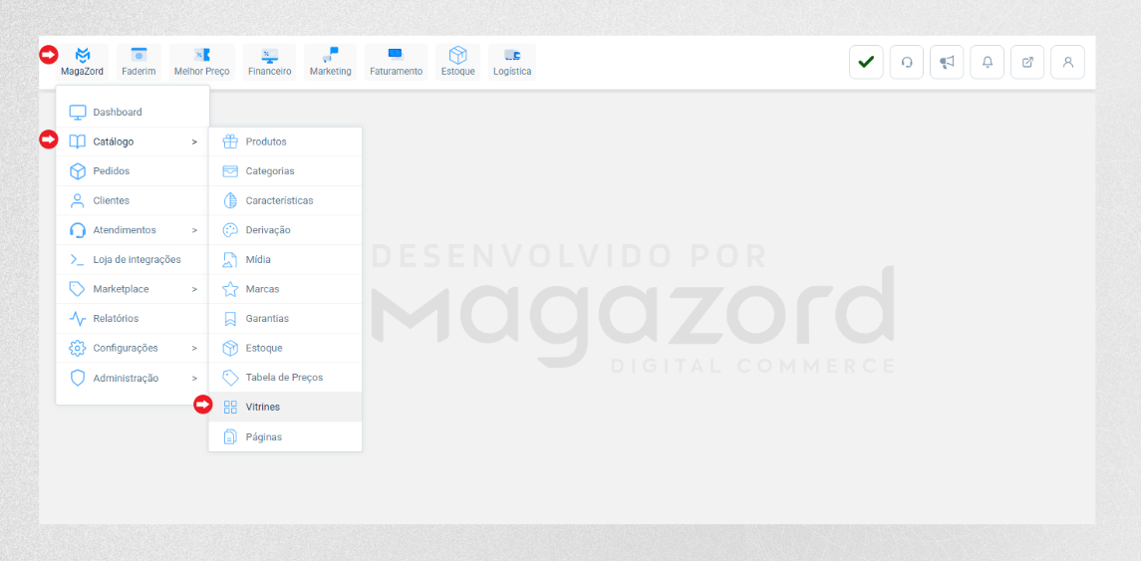Open Loja de integrações menu entry
Image resolution: width=1141 pixels, height=561 pixels.
click(x=133, y=260)
